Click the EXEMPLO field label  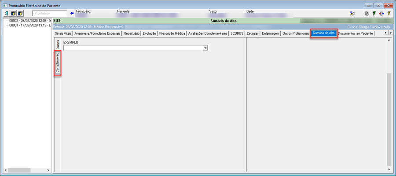point(71,42)
